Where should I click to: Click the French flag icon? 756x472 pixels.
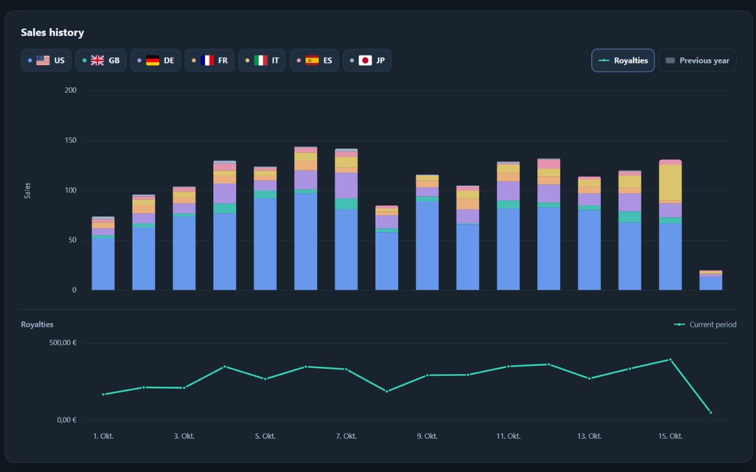tap(207, 60)
